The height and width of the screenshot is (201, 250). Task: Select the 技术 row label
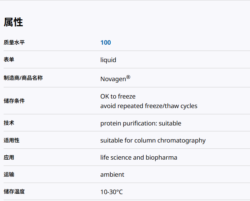(x=9, y=123)
